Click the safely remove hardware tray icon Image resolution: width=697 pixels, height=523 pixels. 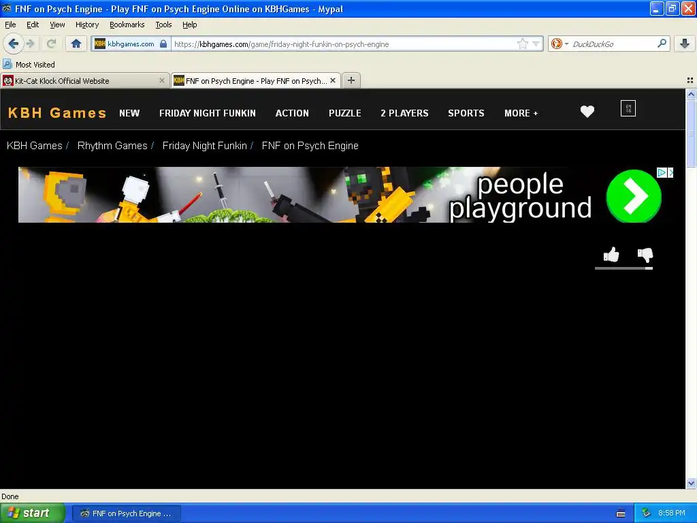click(647, 513)
